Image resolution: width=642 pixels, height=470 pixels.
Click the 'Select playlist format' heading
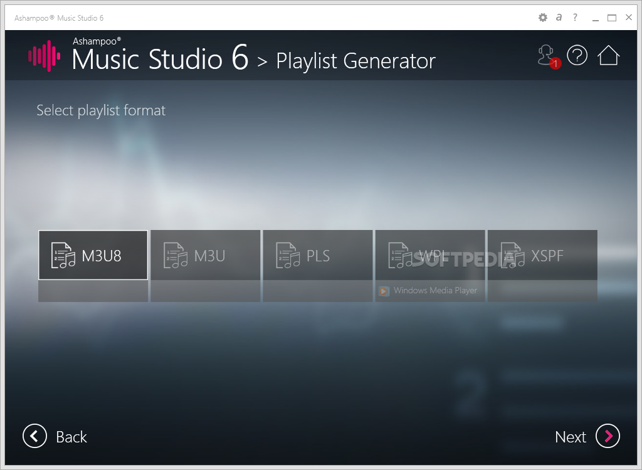click(101, 110)
